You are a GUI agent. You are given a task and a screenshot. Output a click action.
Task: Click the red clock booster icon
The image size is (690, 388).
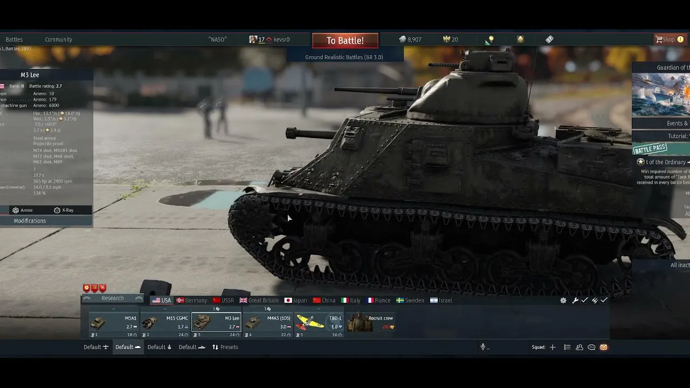pyautogui.click(x=86, y=288)
